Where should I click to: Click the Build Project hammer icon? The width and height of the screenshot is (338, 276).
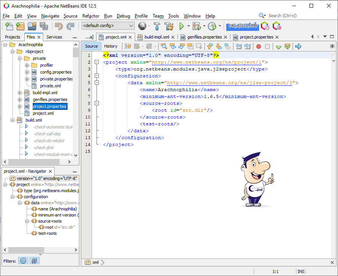(x=157, y=26)
